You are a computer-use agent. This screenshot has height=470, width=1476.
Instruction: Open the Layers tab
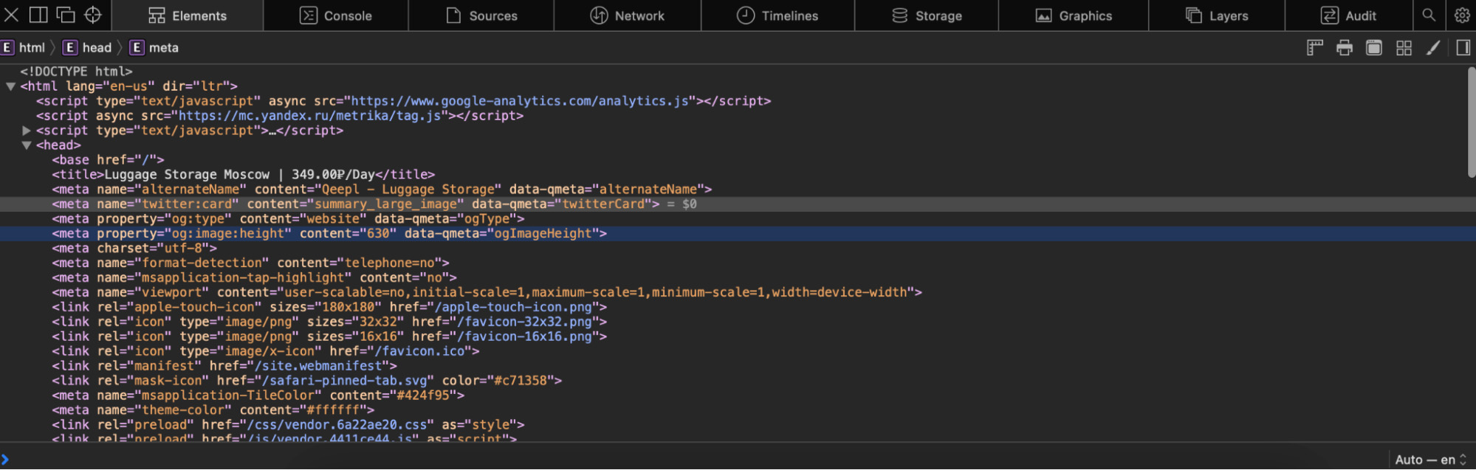pyautogui.click(x=1217, y=15)
